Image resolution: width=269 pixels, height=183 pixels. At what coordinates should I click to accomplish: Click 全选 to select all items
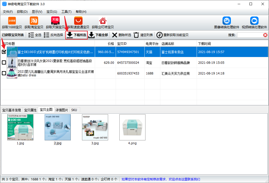(35, 35)
